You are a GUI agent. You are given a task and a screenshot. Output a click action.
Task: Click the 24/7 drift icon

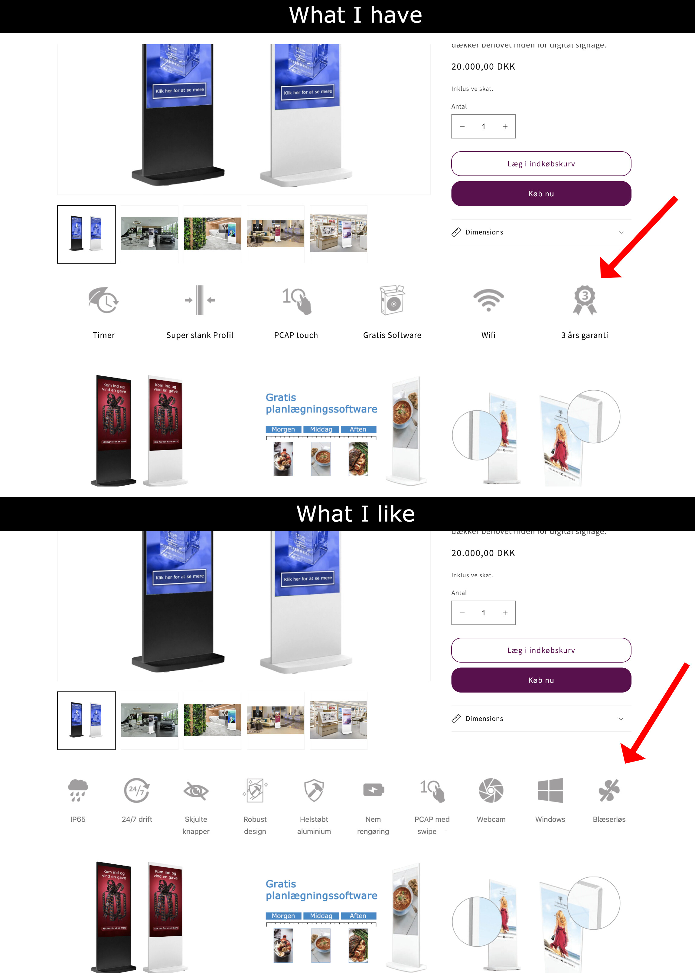pos(137,790)
